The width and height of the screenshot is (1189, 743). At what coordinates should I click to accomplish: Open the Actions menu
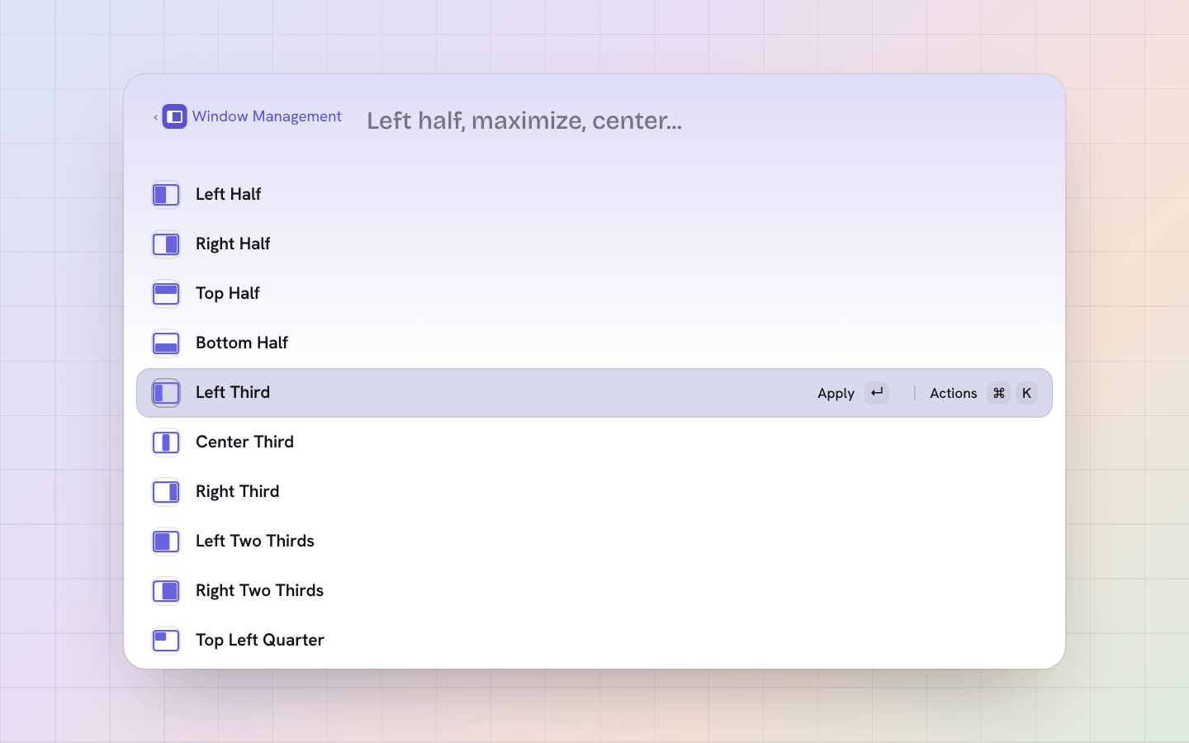(x=983, y=393)
